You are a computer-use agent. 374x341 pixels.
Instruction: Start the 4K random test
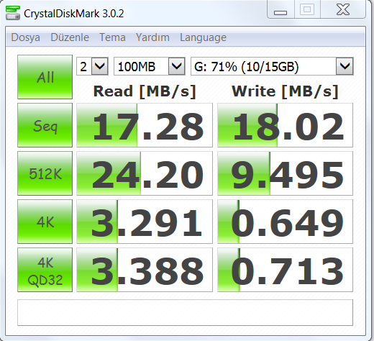coord(45,222)
